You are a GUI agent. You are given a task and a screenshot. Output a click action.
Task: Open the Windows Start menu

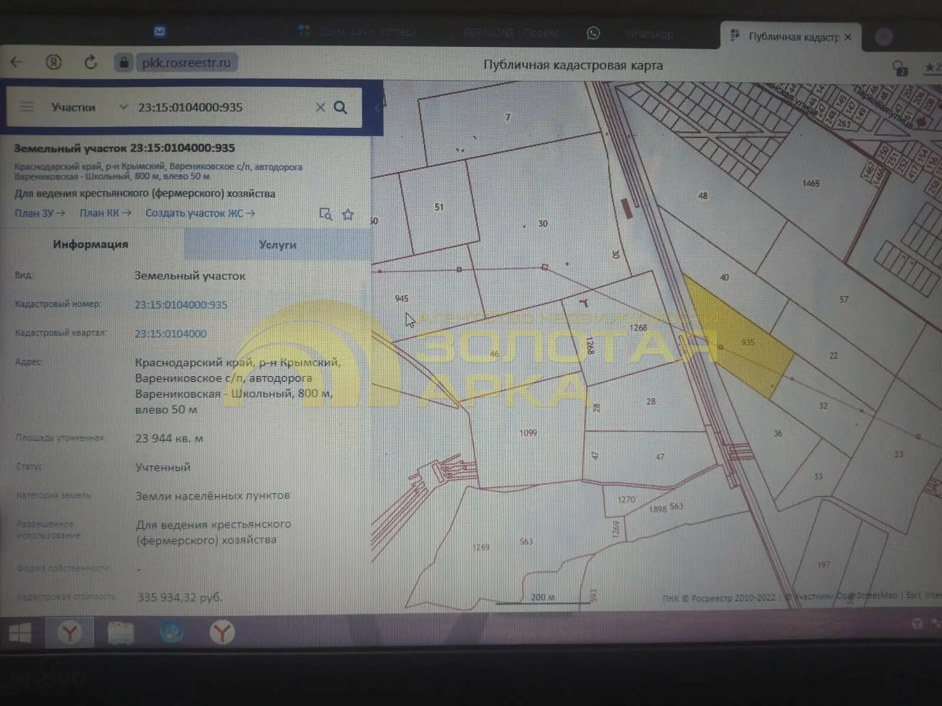pos(20,634)
